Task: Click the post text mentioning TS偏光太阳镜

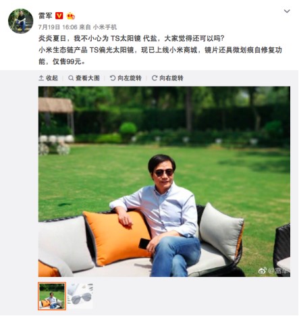Action: tap(160, 55)
